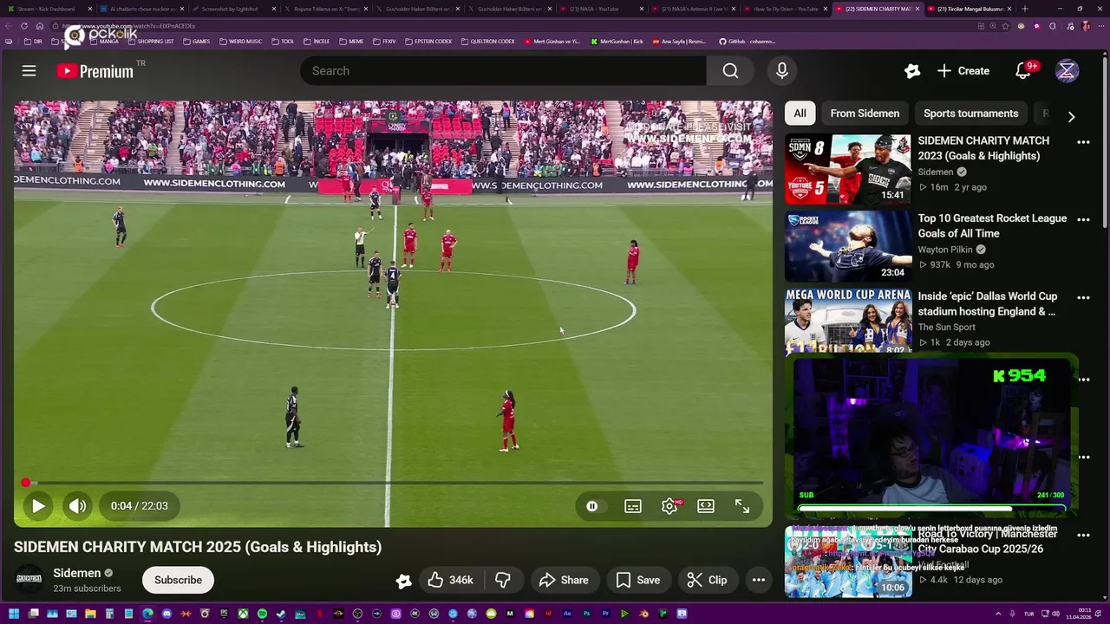Open the MANGA bookmarks folder
The width and height of the screenshot is (1110, 624).
click(103, 41)
